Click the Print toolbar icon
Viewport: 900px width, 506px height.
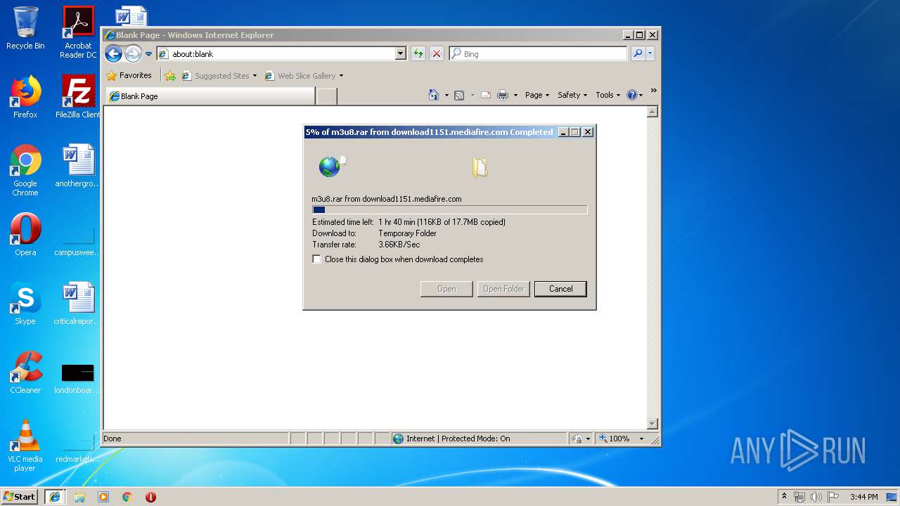point(503,95)
